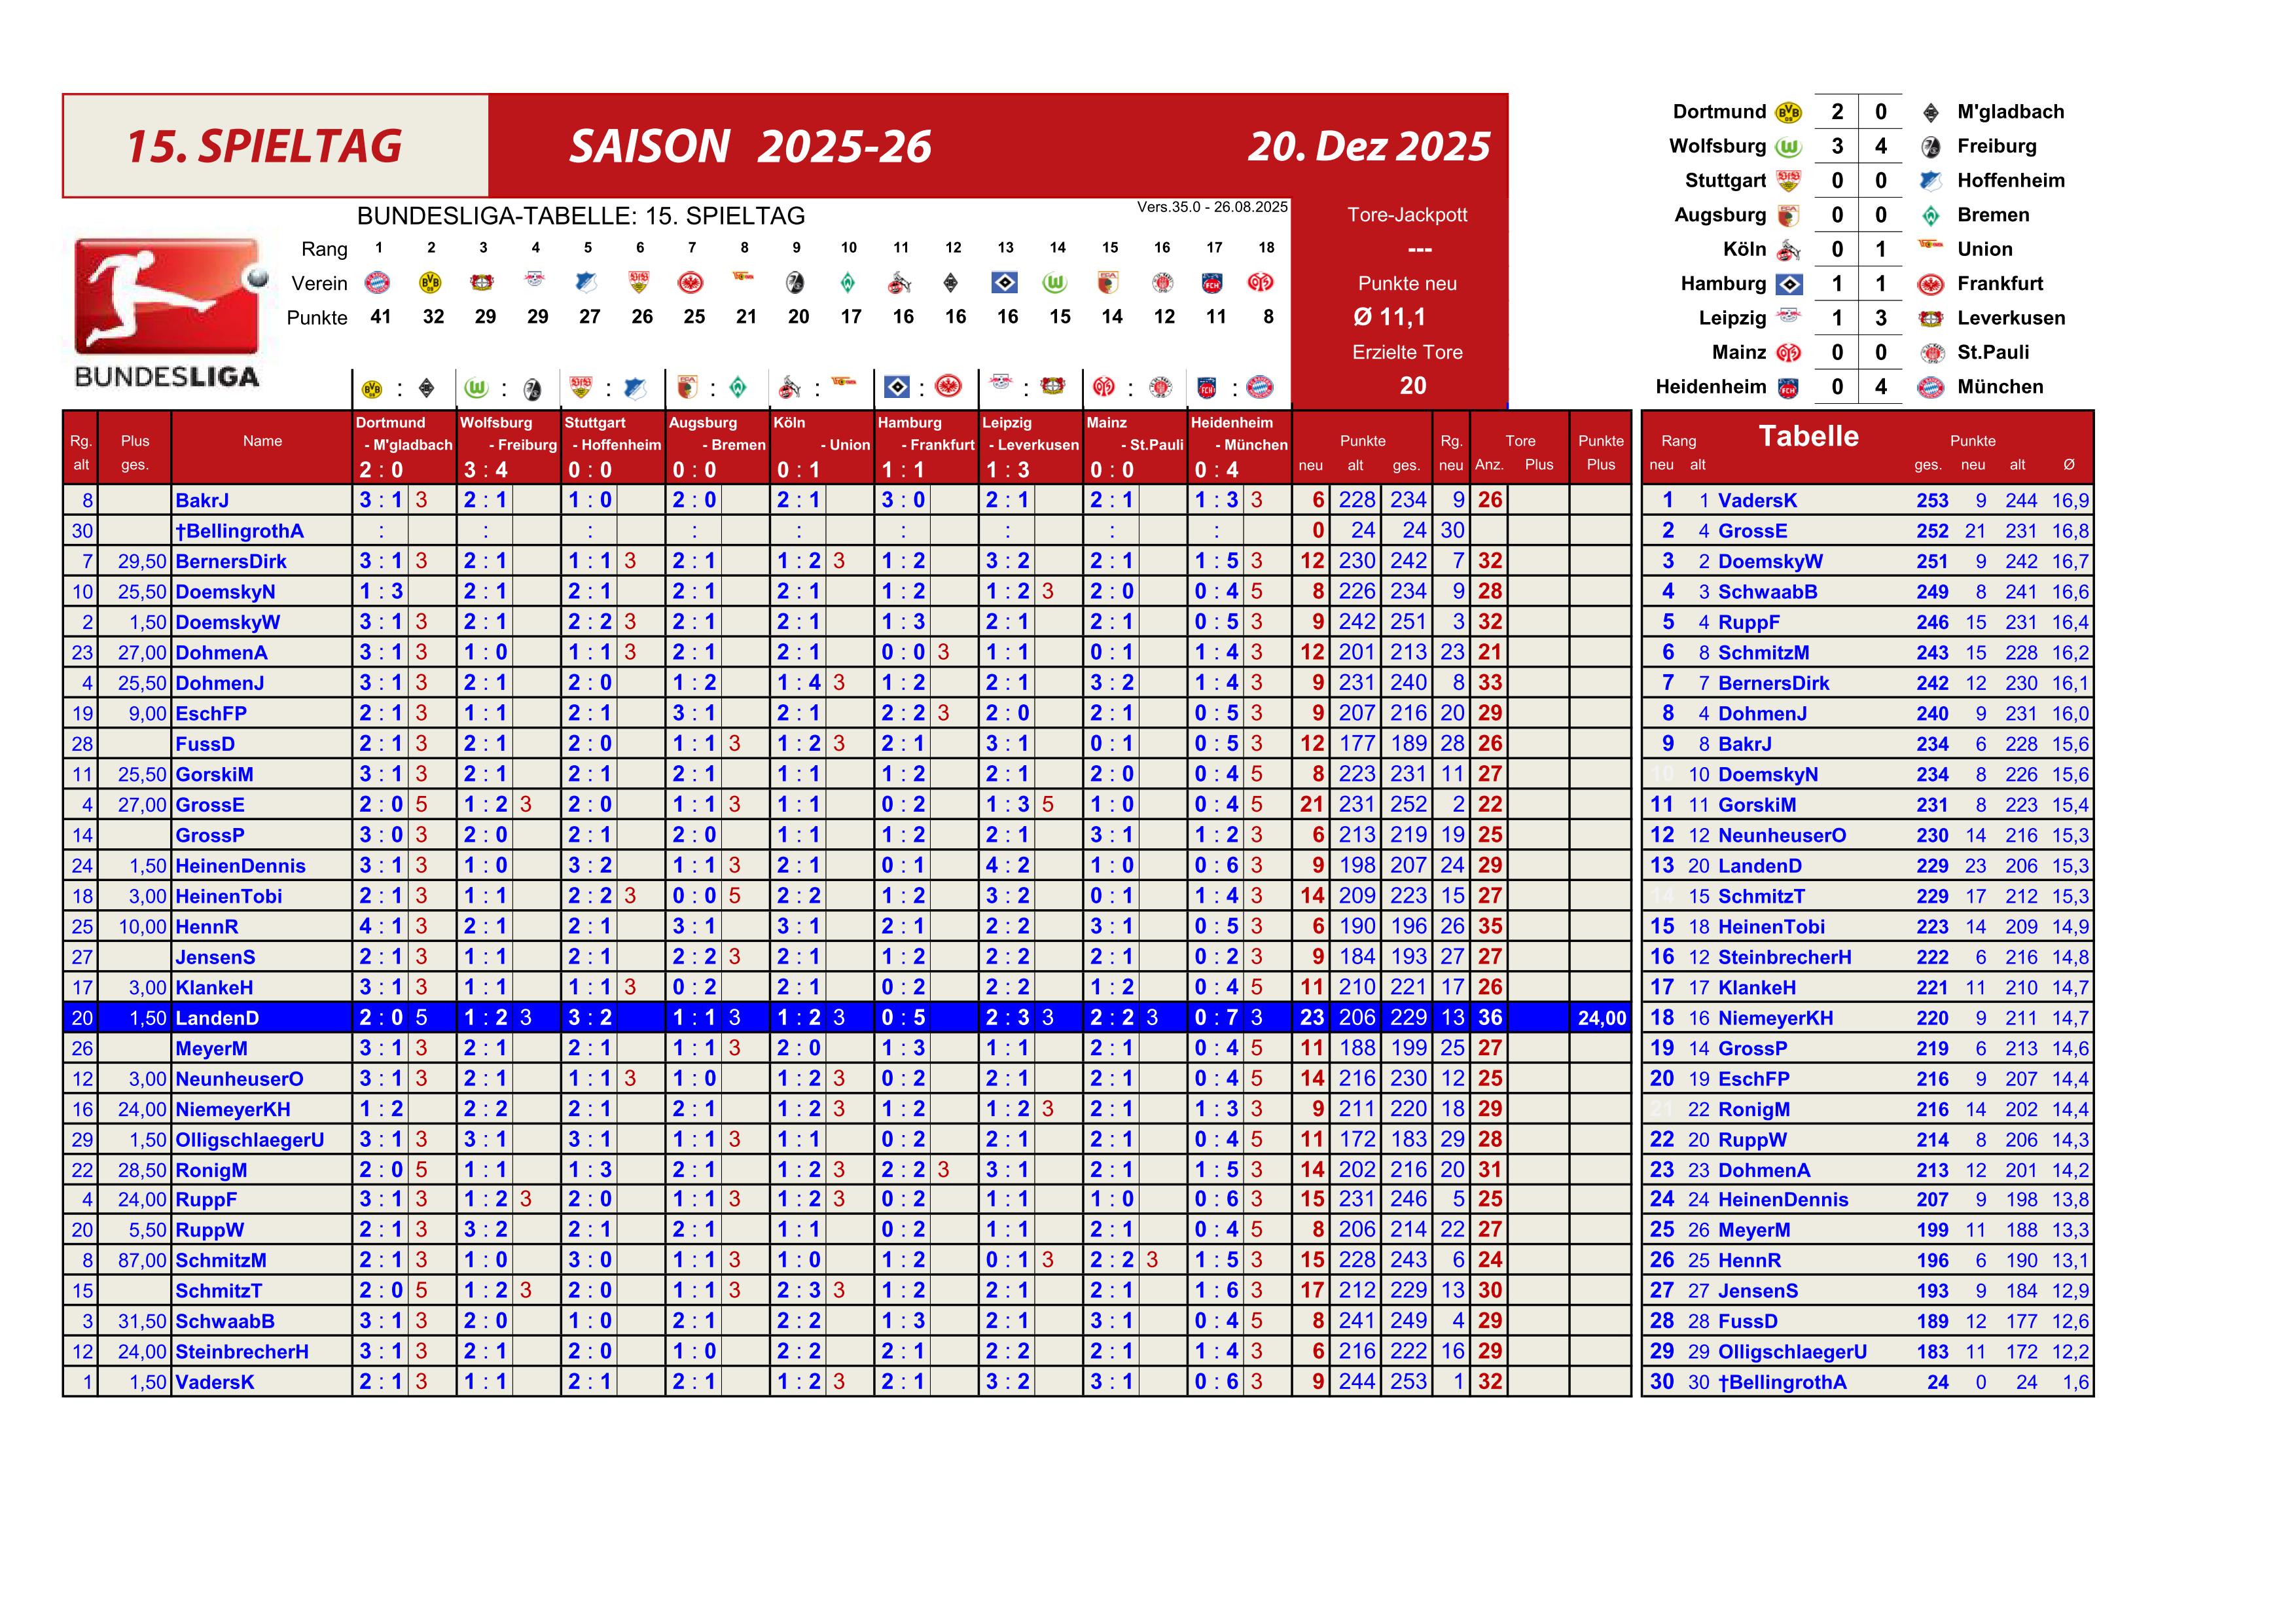2296x1624 pixels.
Task: Click the 15. SPIELTAG title box
Action: [265, 146]
